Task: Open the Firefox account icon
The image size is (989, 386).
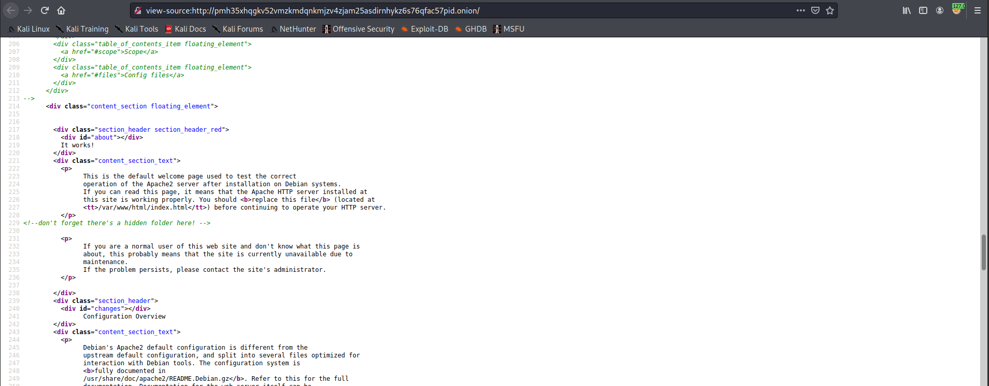Action: click(940, 10)
